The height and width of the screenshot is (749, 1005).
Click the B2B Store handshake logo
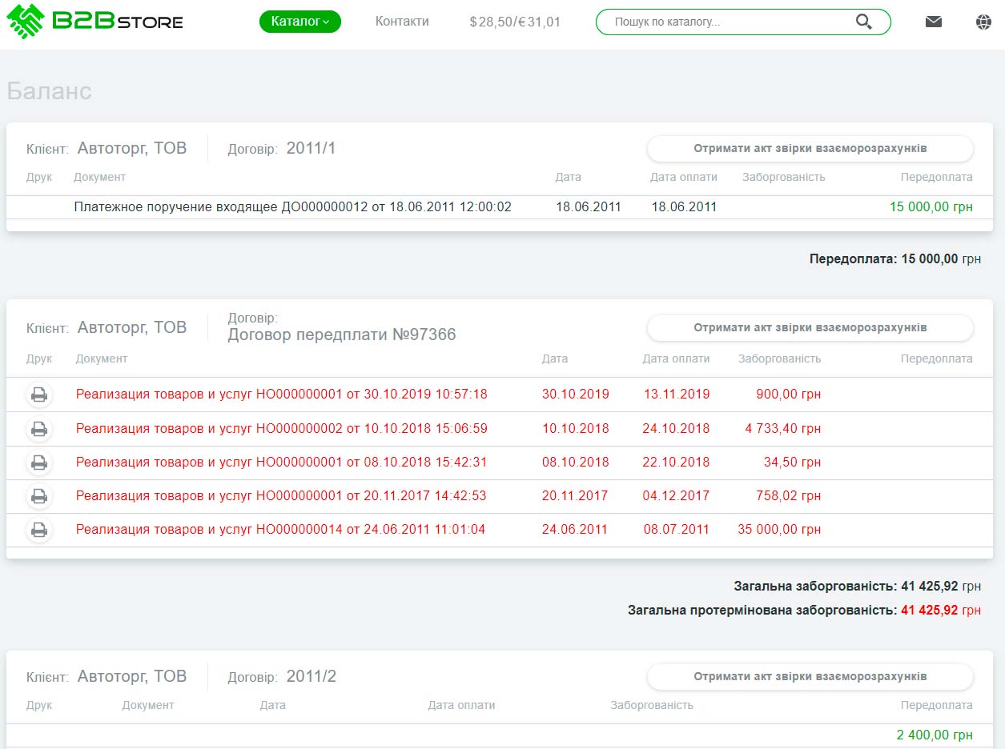(x=94, y=22)
